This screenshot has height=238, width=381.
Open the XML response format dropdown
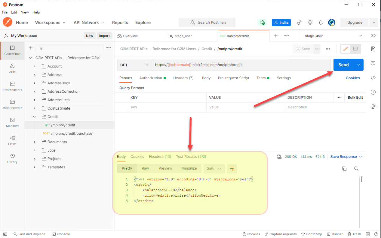pos(214,169)
